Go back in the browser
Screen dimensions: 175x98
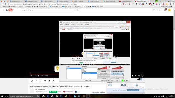2,4
